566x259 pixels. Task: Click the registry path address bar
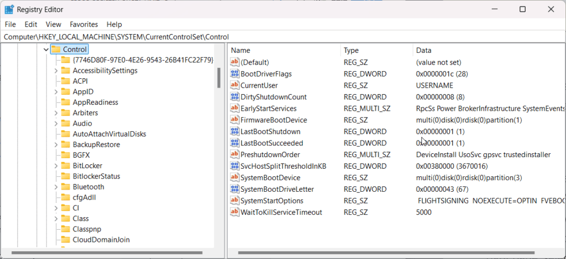(x=283, y=37)
